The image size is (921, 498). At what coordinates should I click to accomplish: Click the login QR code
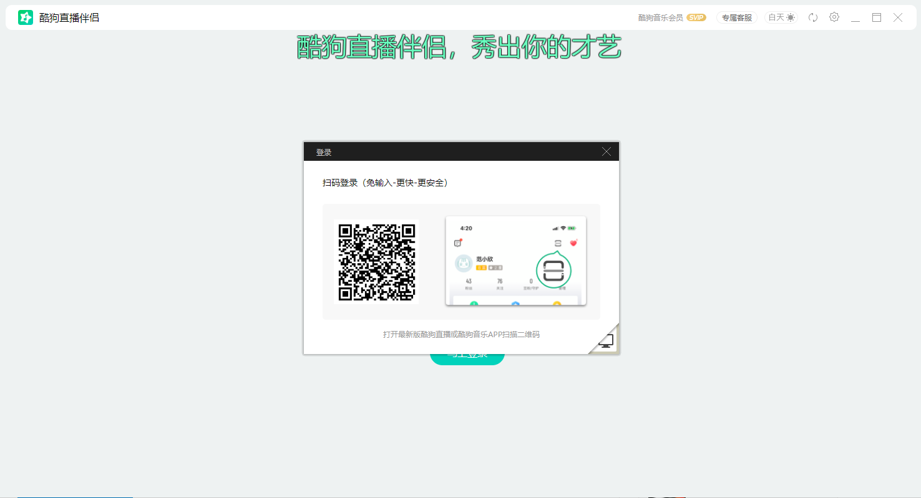[376, 262]
